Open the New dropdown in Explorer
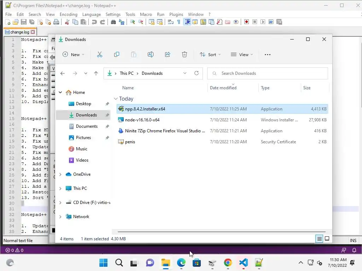The width and height of the screenshot is (362, 271). [74, 55]
